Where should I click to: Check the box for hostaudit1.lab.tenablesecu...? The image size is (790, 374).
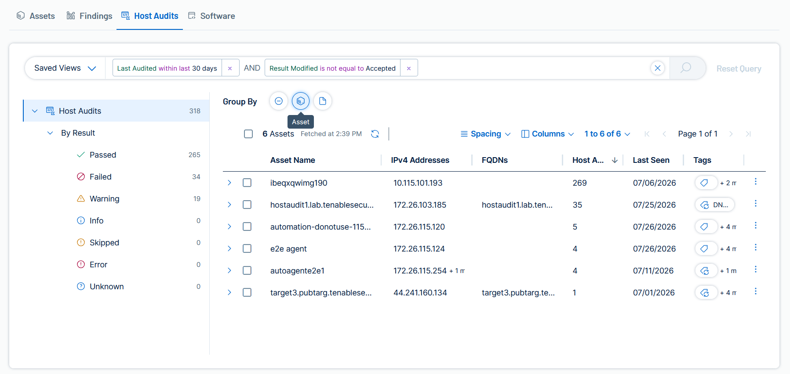point(247,205)
